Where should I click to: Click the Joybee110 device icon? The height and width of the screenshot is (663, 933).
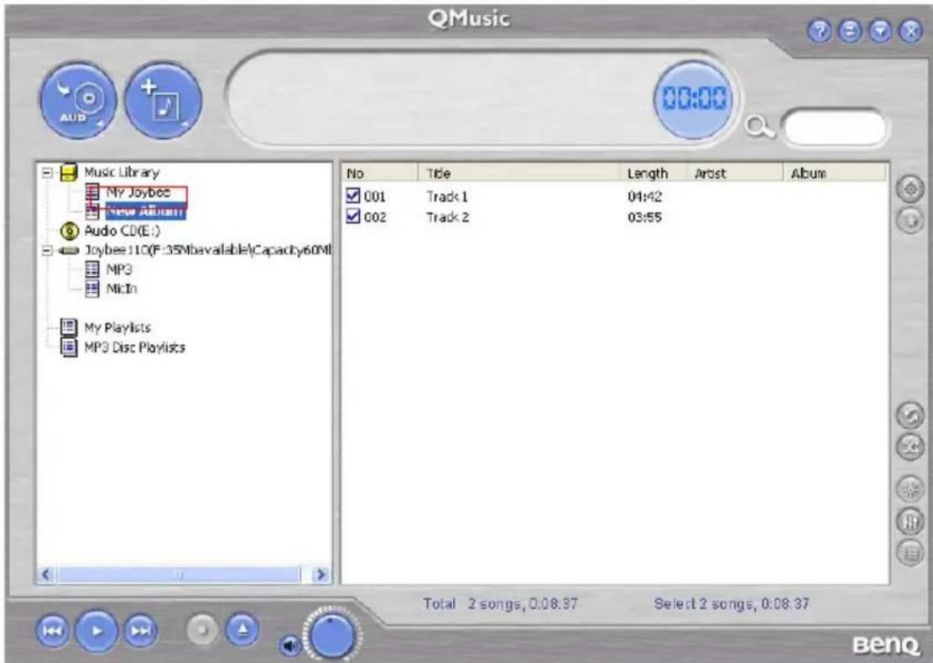pos(69,250)
